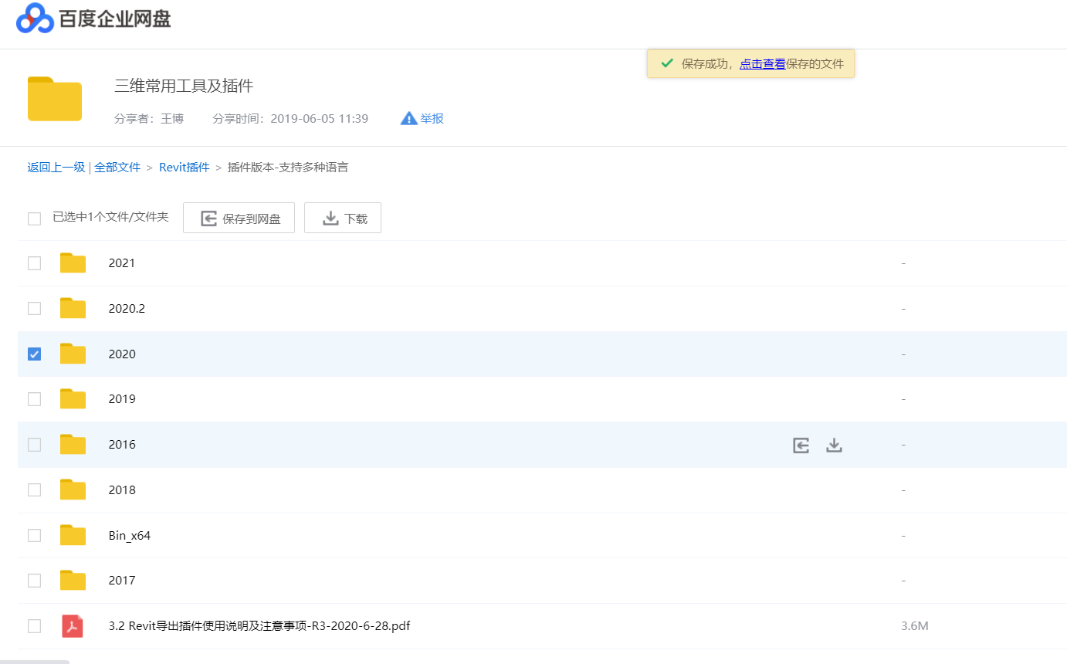Open 全部文件 in the breadcrumb
Image resolution: width=1067 pixels, height=664 pixels.
(117, 167)
